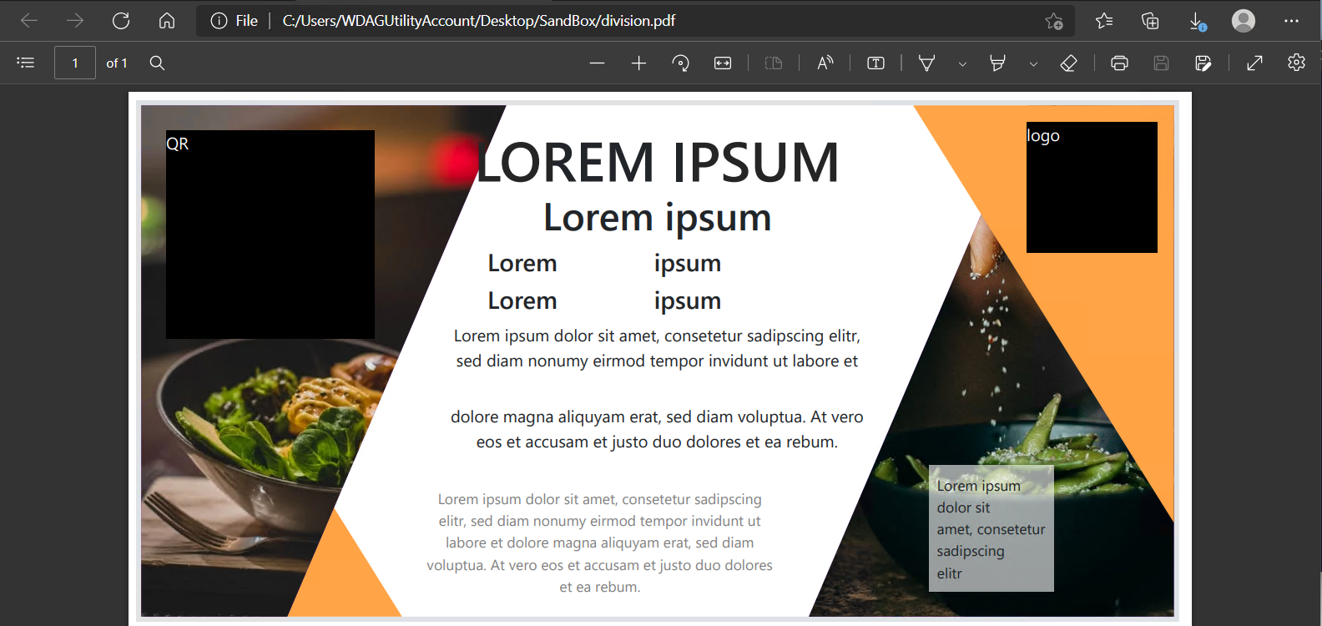The height and width of the screenshot is (626, 1322).
Task: Go back with the browser back arrow
Action: 29,21
